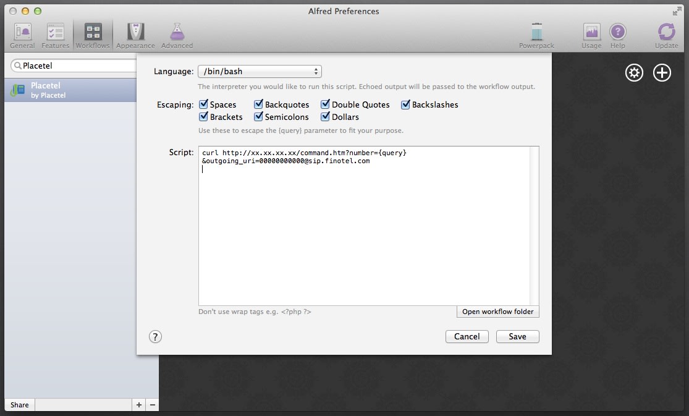689x416 pixels.
Task: Open the General preferences pane
Action: [22, 36]
